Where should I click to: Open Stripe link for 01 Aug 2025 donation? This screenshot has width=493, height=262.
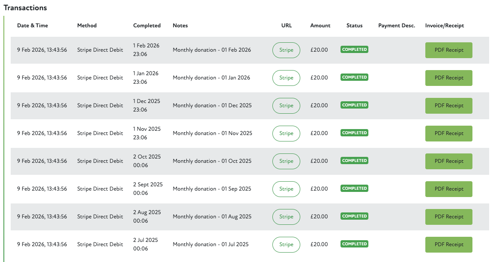point(286,217)
